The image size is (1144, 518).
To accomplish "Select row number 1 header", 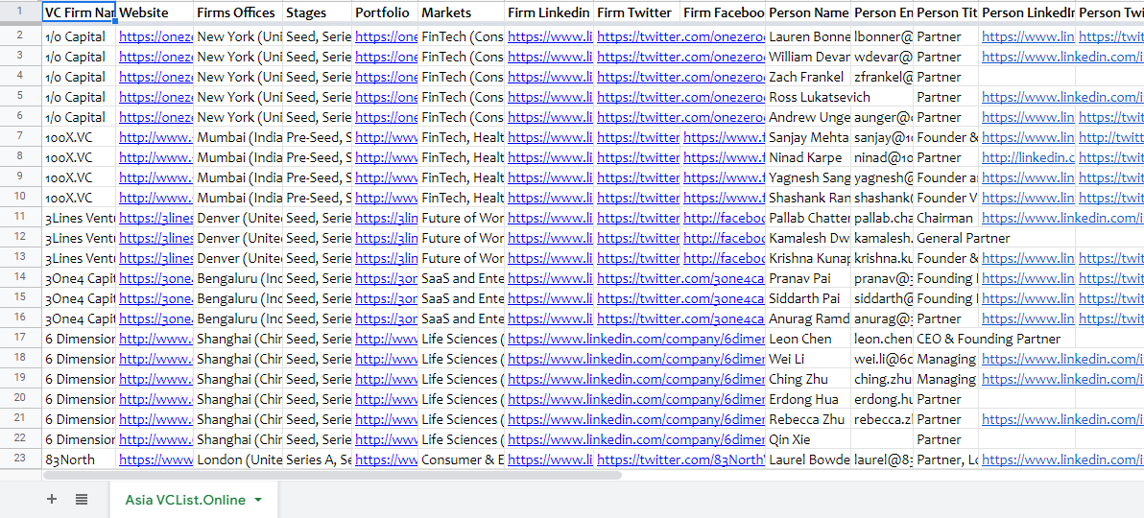I will tap(20, 12).
